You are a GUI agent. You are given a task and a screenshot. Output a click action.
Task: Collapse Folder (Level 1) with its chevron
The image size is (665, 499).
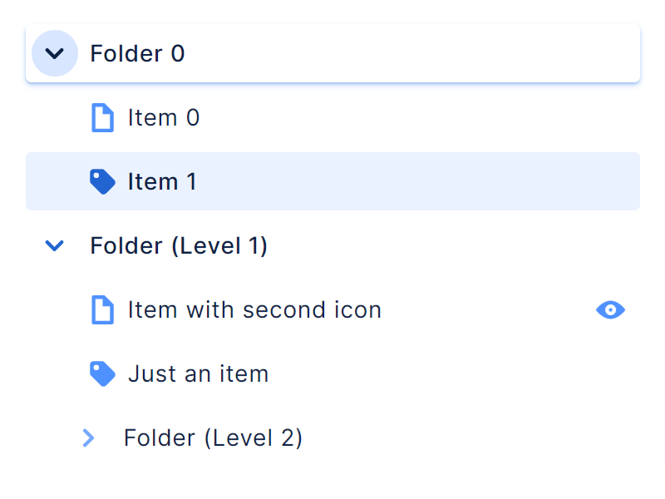pos(54,246)
